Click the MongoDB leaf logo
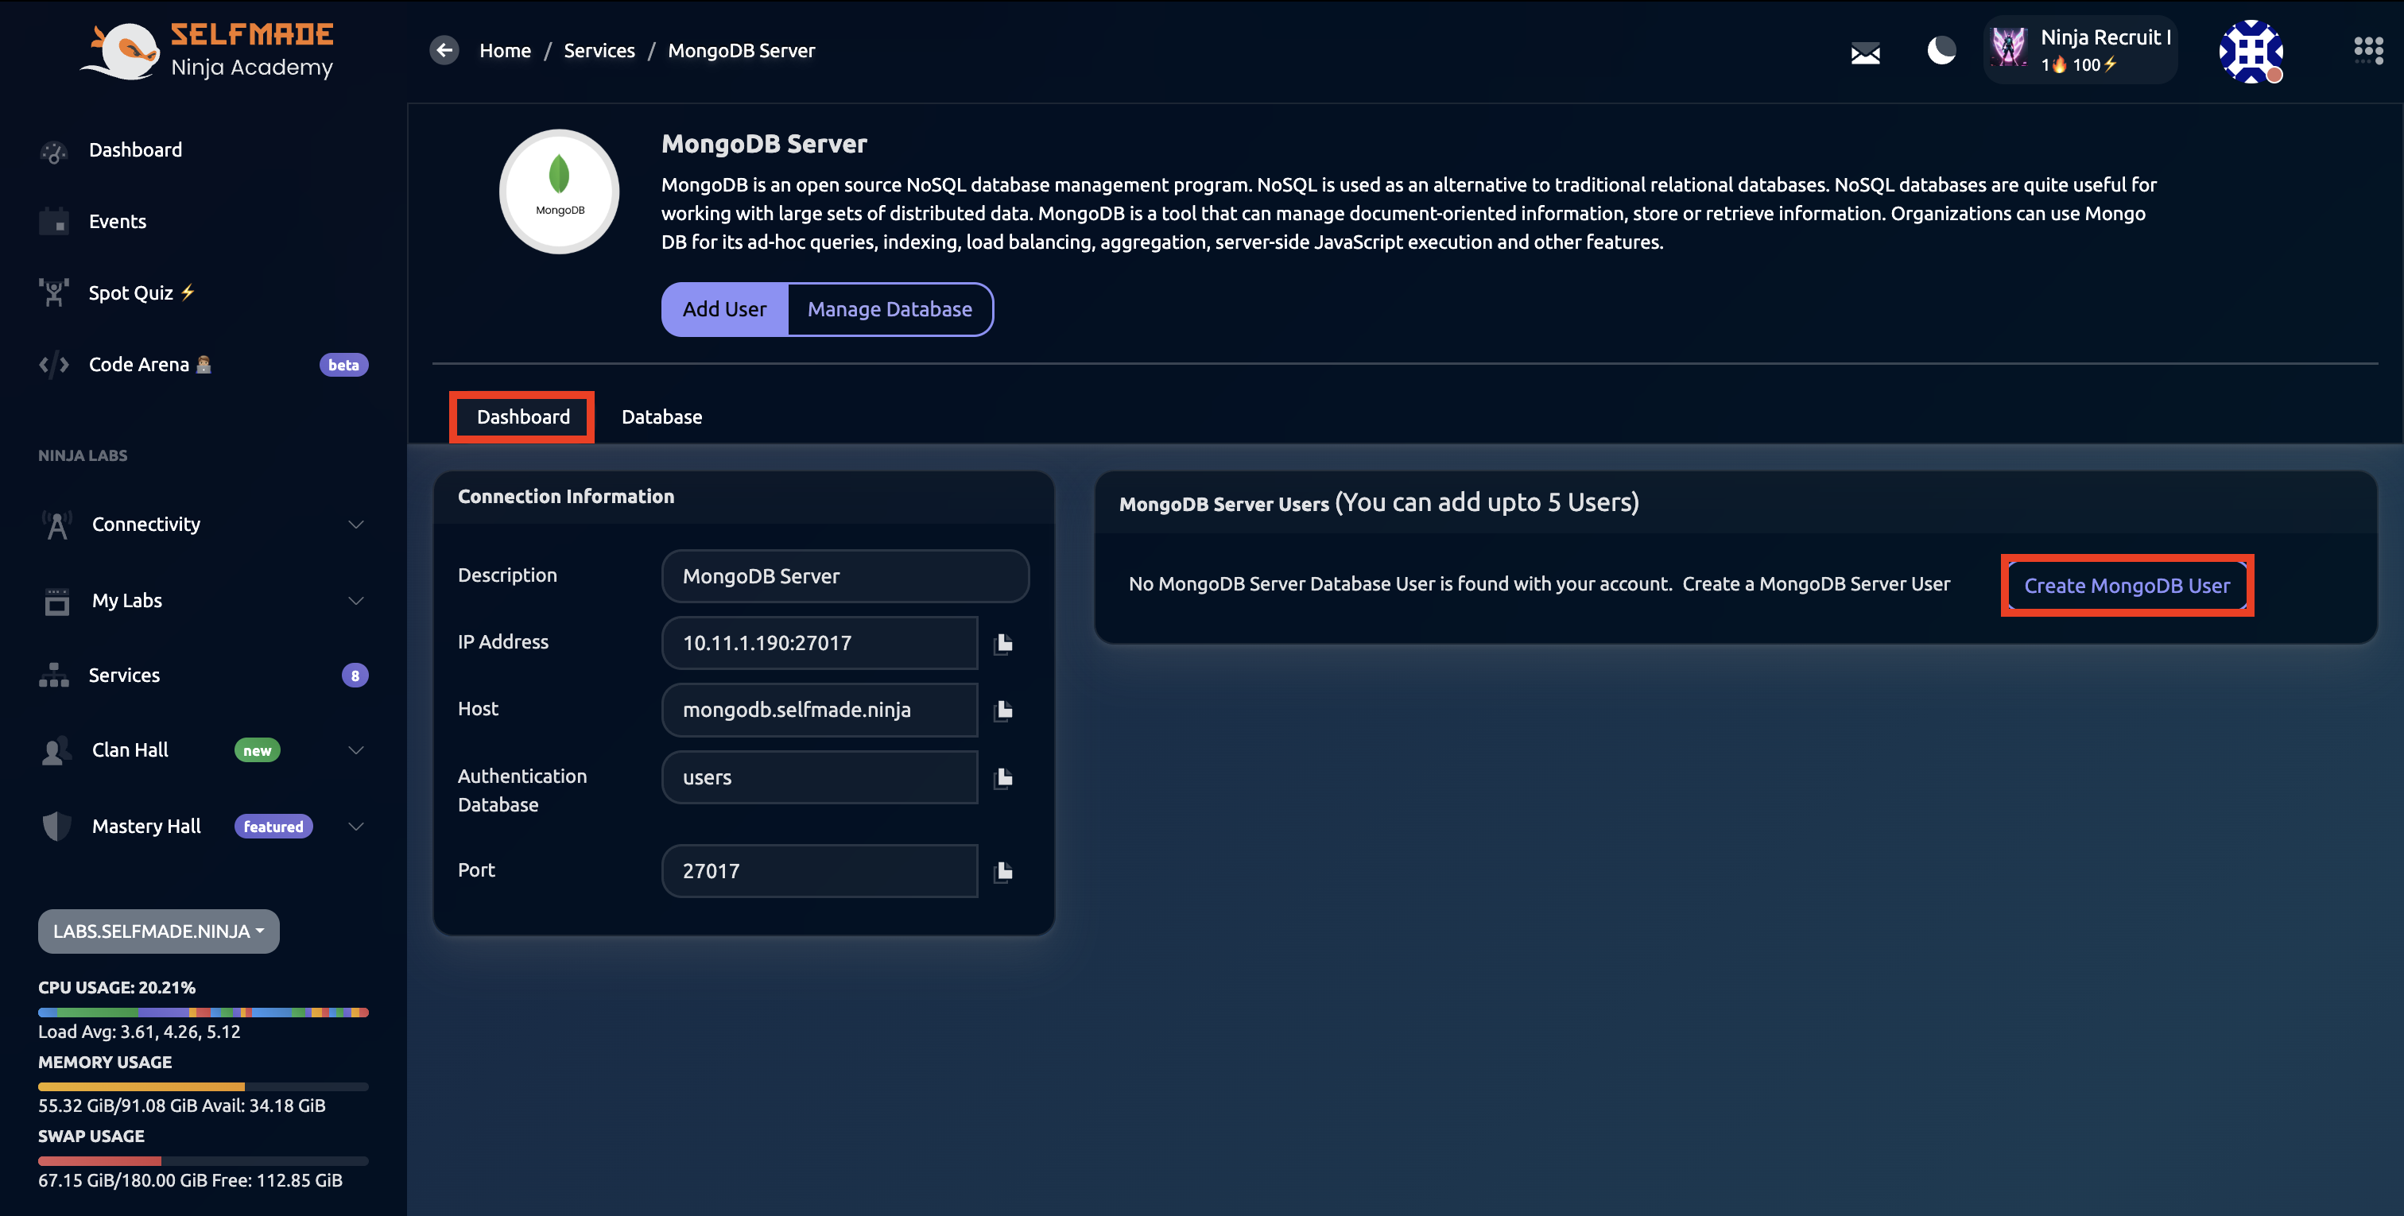Image resolution: width=2404 pixels, height=1216 pixels. (559, 192)
